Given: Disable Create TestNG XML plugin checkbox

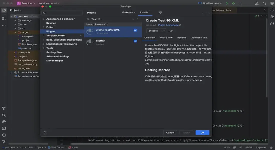Looking at the screenshot, I should pos(135,30).
